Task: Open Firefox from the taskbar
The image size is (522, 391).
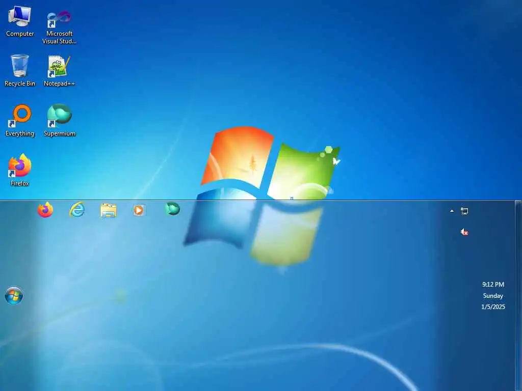Action: [45, 210]
